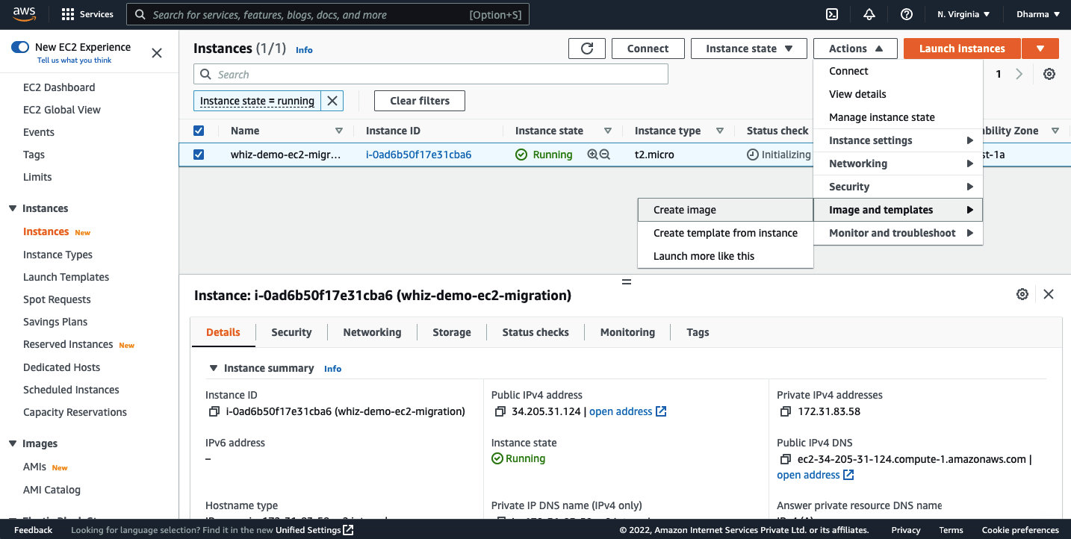Toggle the New EC2 Experience switch

coord(20,47)
